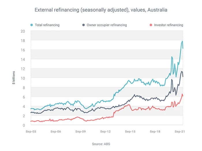Click the dark Owner occupier legend dot
Image resolution: width=202 pixels, height=151 pixels.
[84, 25]
